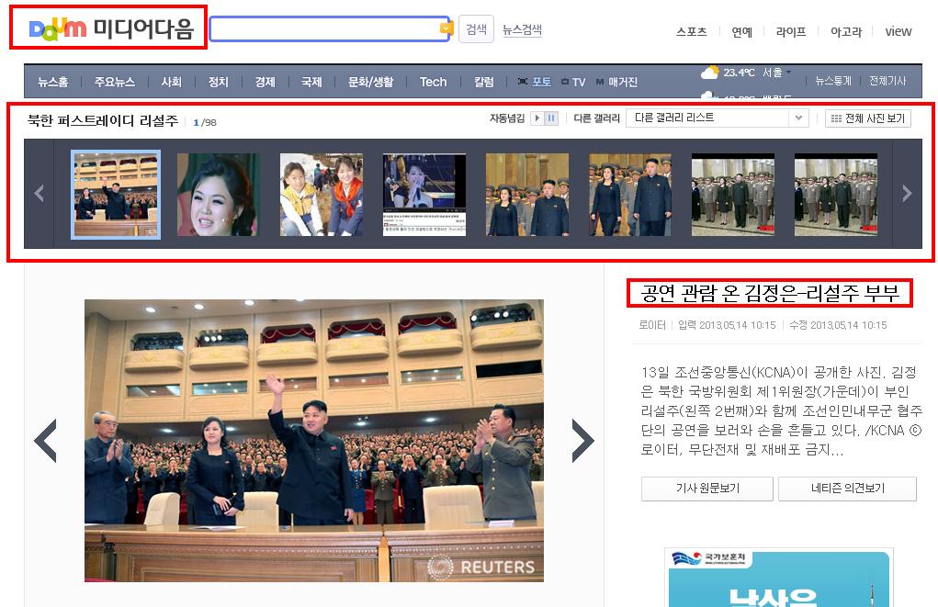This screenshot has height=607, width=938.
Task: Visit the 라이프 section
Action: click(791, 32)
